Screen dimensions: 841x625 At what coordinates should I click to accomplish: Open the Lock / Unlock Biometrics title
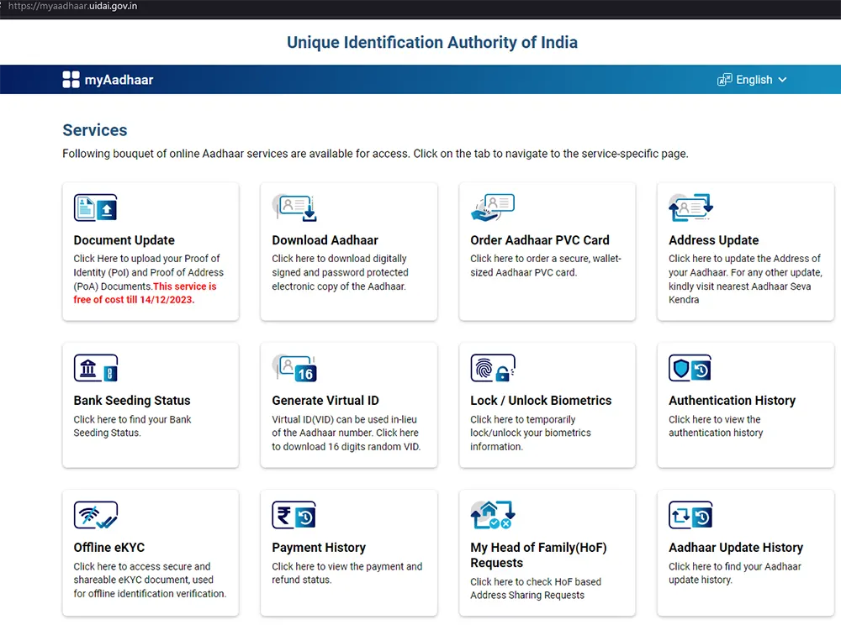(x=541, y=401)
